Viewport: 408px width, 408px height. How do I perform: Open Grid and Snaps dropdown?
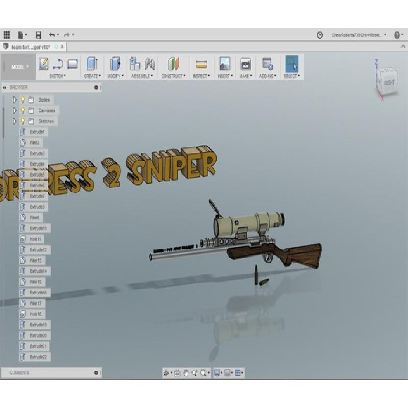tap(228, 373)
